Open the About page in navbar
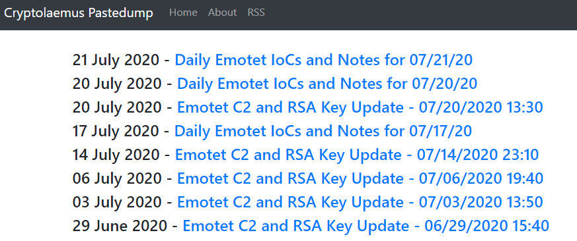This screenshot has height=241, width=577. [222, 13]
